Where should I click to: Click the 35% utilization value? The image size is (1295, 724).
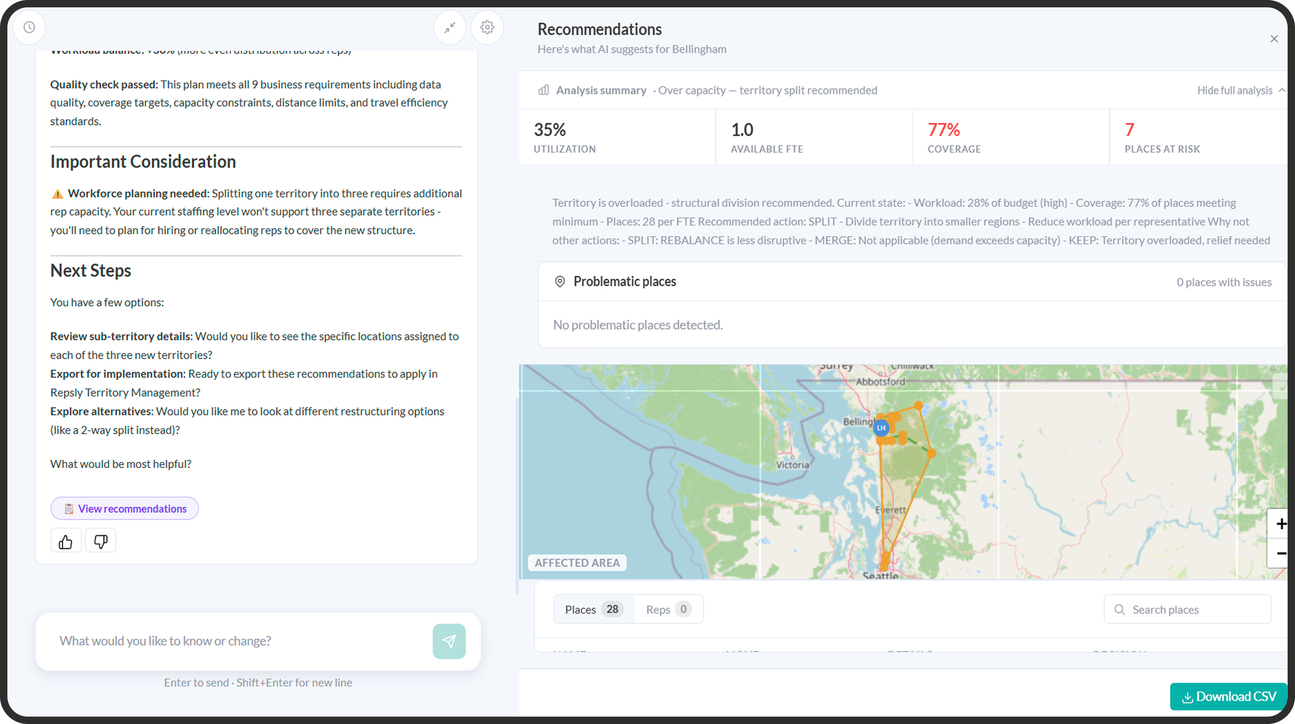pyautogui.click(x=549, y=130)
